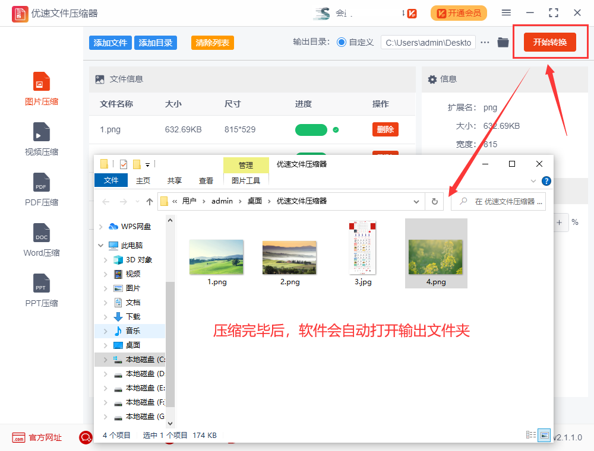
Task: Click the settings gear icon beside 信息
Action: coord(432,79)
